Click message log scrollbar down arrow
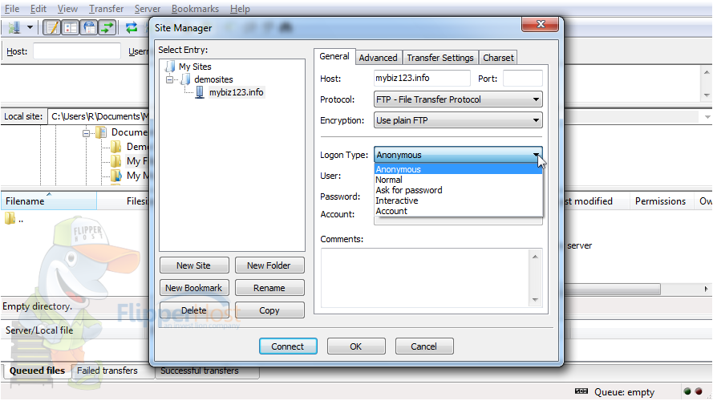The height and width of the screenshot is (401, 713). pyautogui.click(x=707, y=95)
